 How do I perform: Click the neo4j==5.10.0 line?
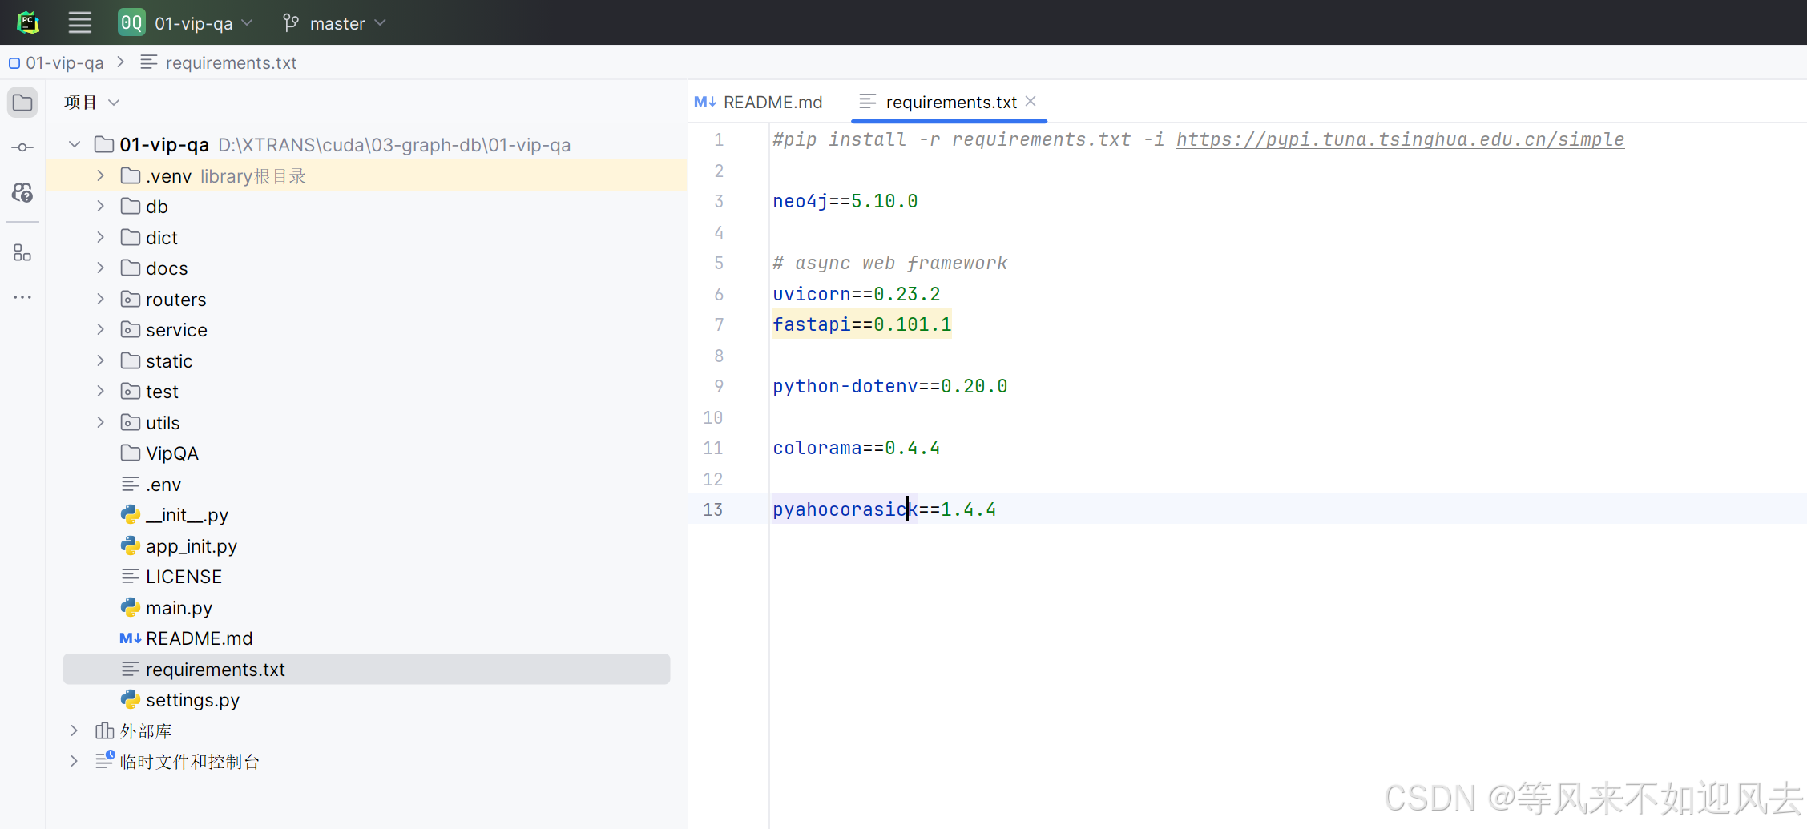pos(845,201)
